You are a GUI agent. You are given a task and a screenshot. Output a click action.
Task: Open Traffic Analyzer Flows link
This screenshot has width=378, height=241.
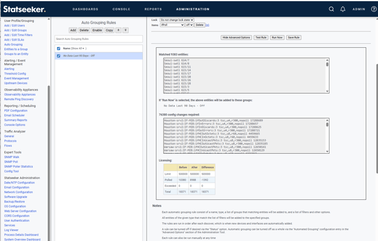pyautogui.click(x=8, y=146)
